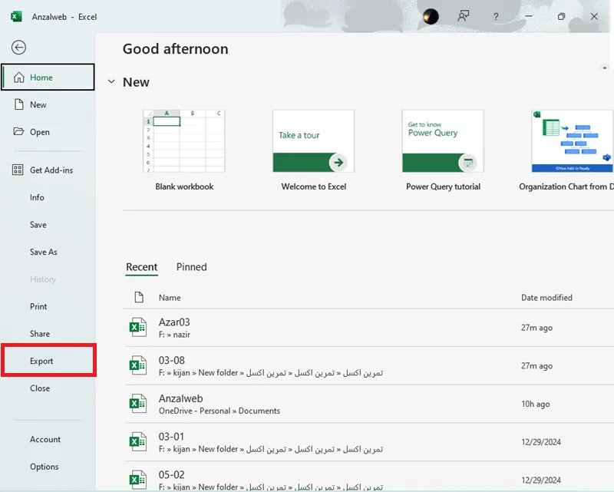This screenshot has width=614, height=492.
Task: Minimize the Excel window
Action: click(x=529, y=16)
